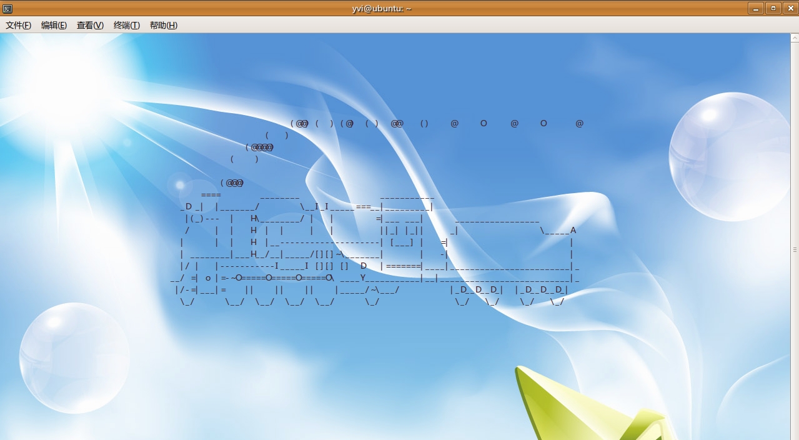Open the 终端(T) menu
Screen dimensions: 799x440
(x=127, y=26)
